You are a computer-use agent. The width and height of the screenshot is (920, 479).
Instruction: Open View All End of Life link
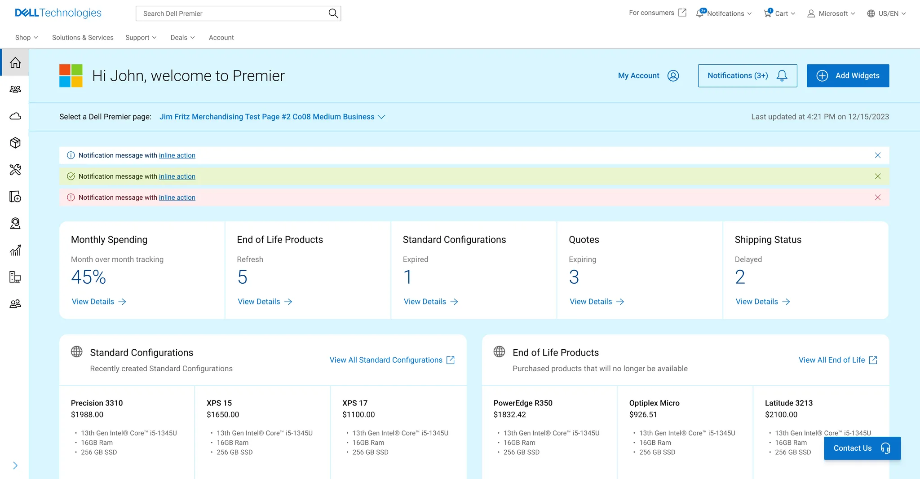[x=838, y=360]
